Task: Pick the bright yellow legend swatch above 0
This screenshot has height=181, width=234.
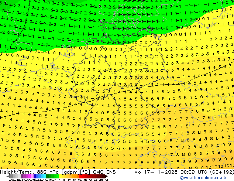Action: [x=60, y=176]
